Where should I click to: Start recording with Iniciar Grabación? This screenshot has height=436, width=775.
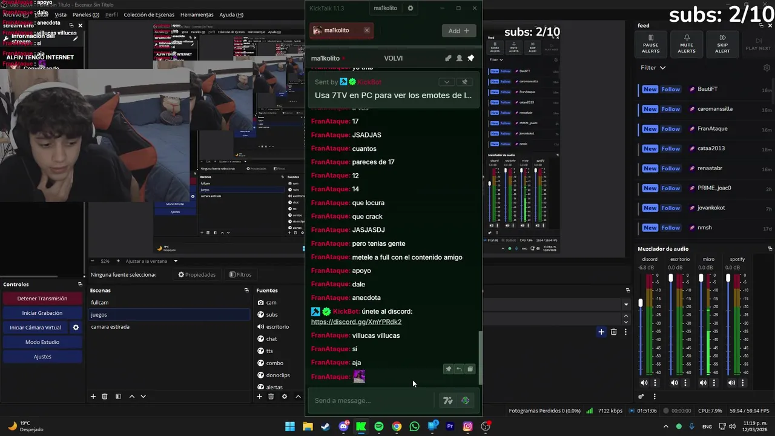[x=42, y=313]
